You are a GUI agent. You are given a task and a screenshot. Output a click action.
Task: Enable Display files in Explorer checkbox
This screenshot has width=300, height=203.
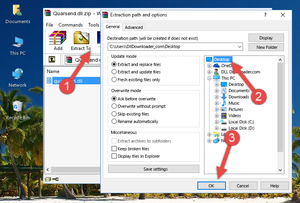114,156
